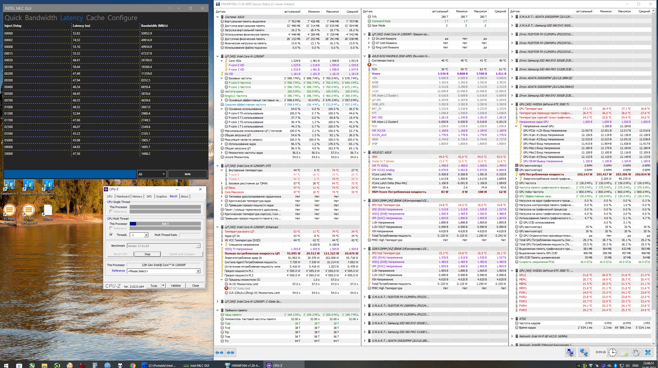Open the Memory tab in CPU-Z
The width and height of the screenshot is (658, 368).
point(137,196)
